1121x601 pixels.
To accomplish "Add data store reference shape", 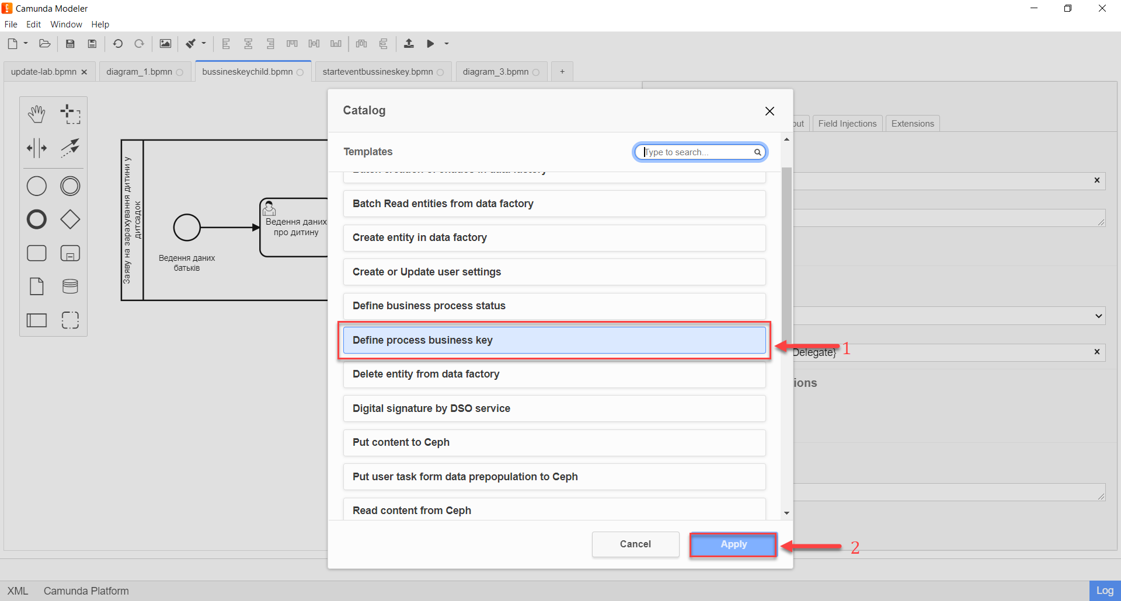I will (70, 286).
